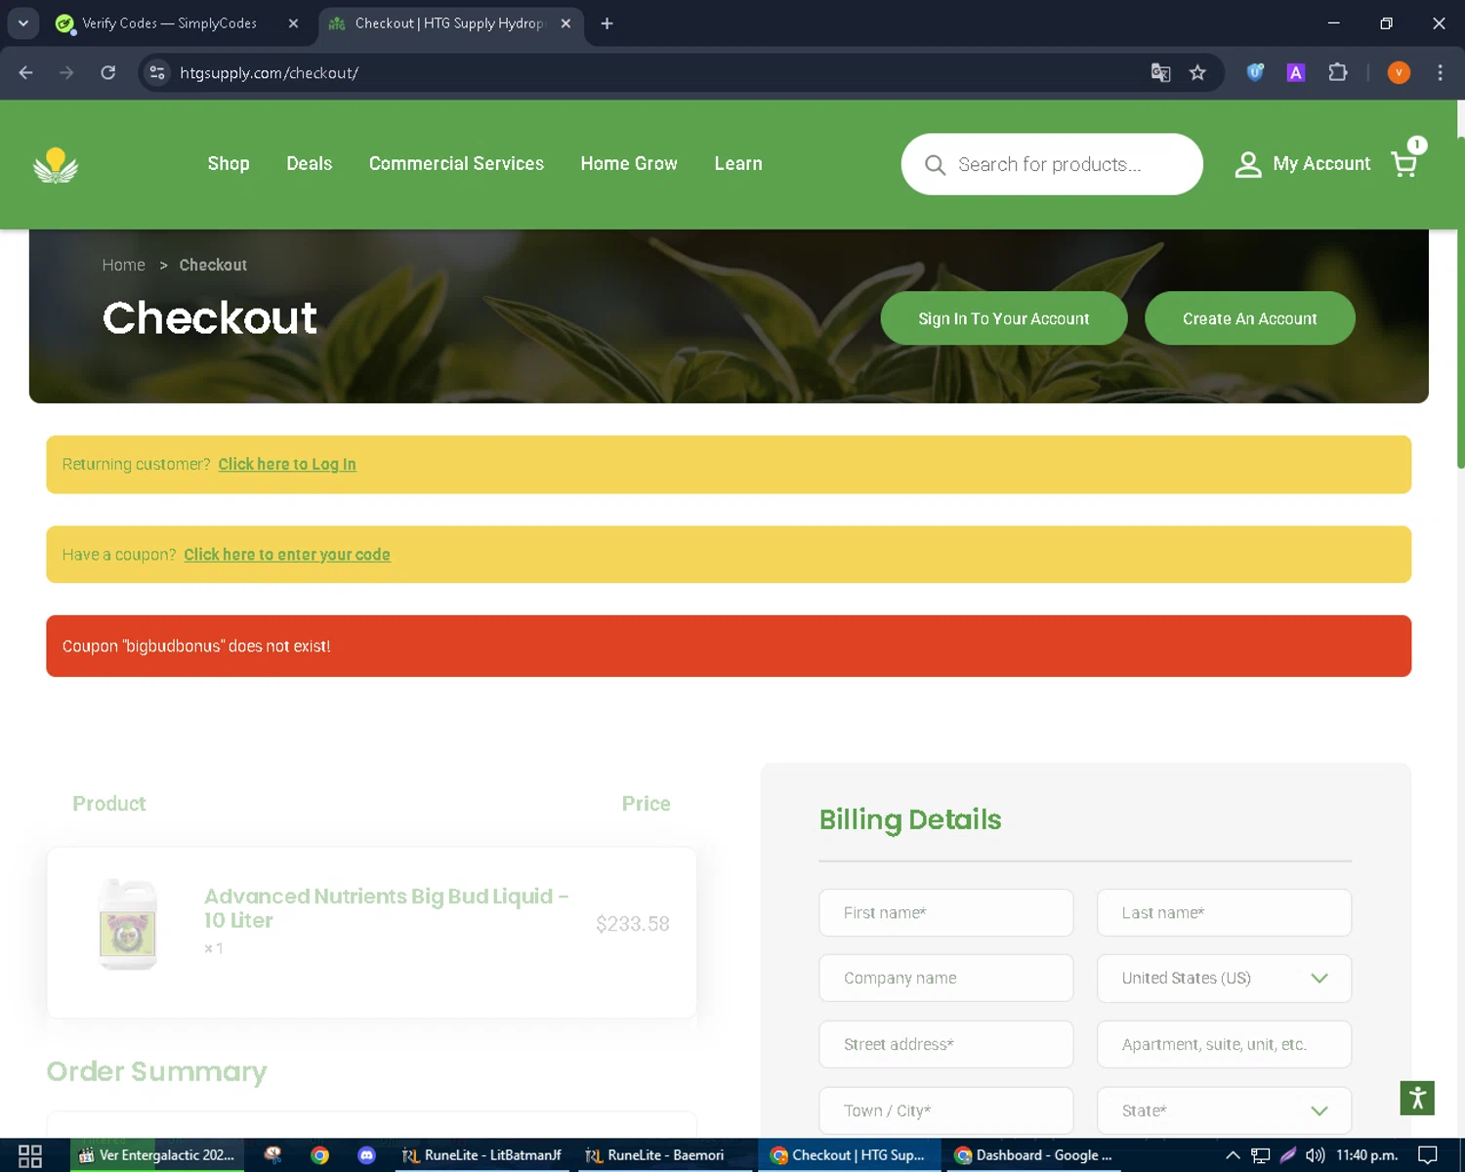Open the Country dropdown United States (US)
The height and width of the screenshot is (1172, 1465).
click(1224, 979)
